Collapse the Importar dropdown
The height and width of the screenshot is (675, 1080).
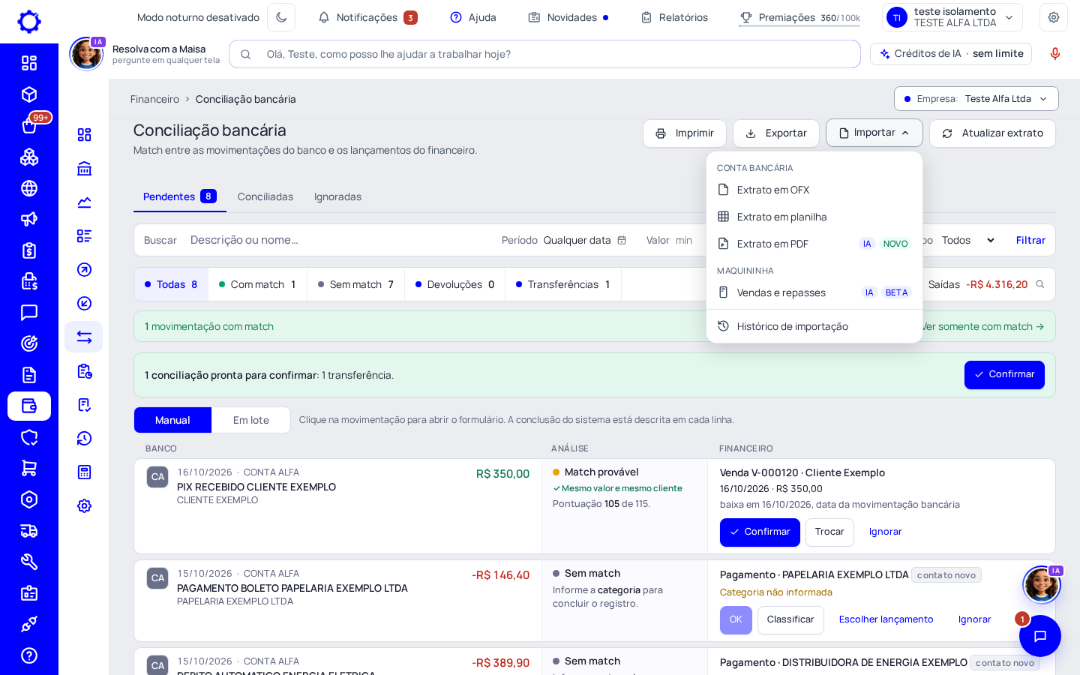874,133
